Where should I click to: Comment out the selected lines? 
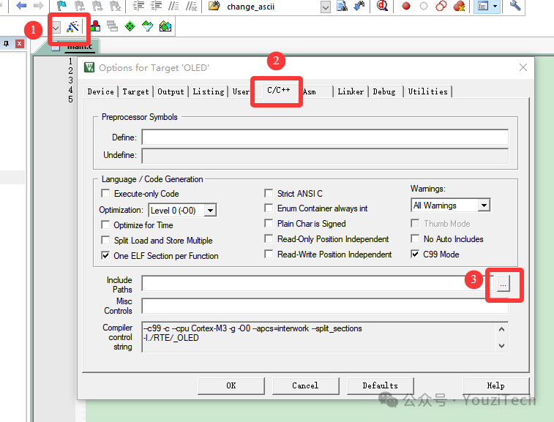[173, 6]
